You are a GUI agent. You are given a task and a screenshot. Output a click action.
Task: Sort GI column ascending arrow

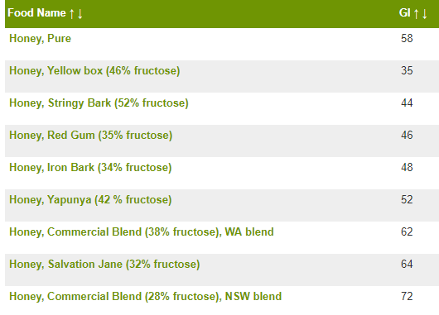pos(417,13)
